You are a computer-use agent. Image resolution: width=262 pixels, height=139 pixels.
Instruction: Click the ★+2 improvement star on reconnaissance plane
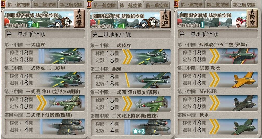139,131
